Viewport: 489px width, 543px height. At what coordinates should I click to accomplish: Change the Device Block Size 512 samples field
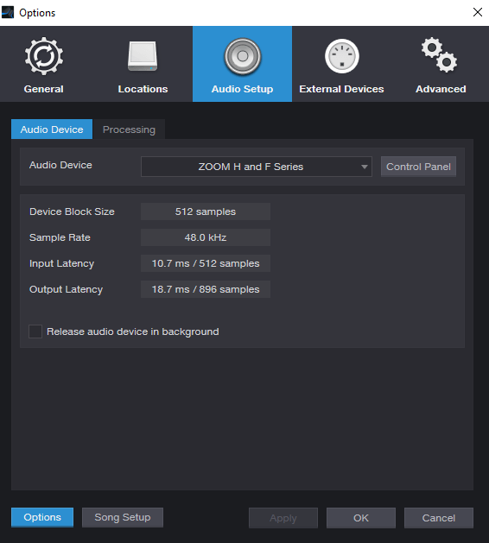205,212
